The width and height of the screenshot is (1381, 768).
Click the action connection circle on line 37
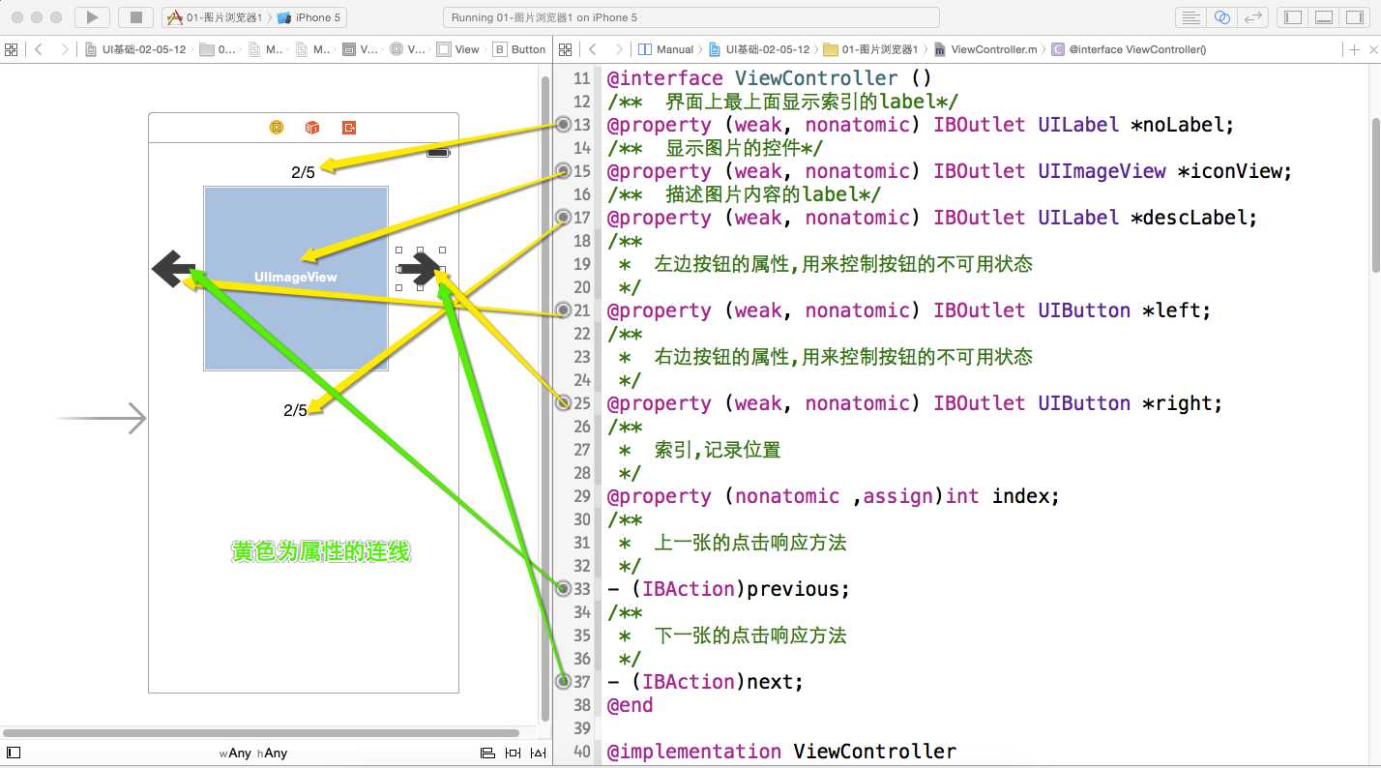[565, 682]
